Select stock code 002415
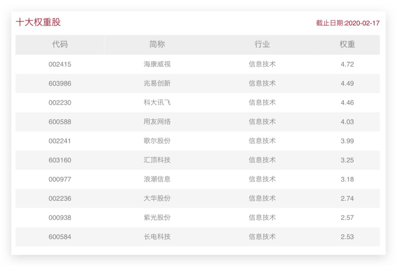Screen dimensions: 397x266 pos(60,64)
